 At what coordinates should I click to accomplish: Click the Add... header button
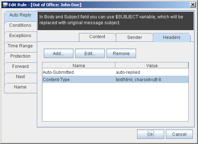point(59,53)
